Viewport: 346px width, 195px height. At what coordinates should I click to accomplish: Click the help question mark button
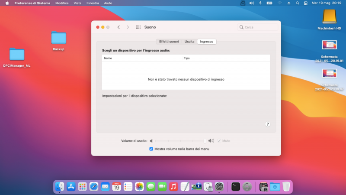[x=267, y=124]
